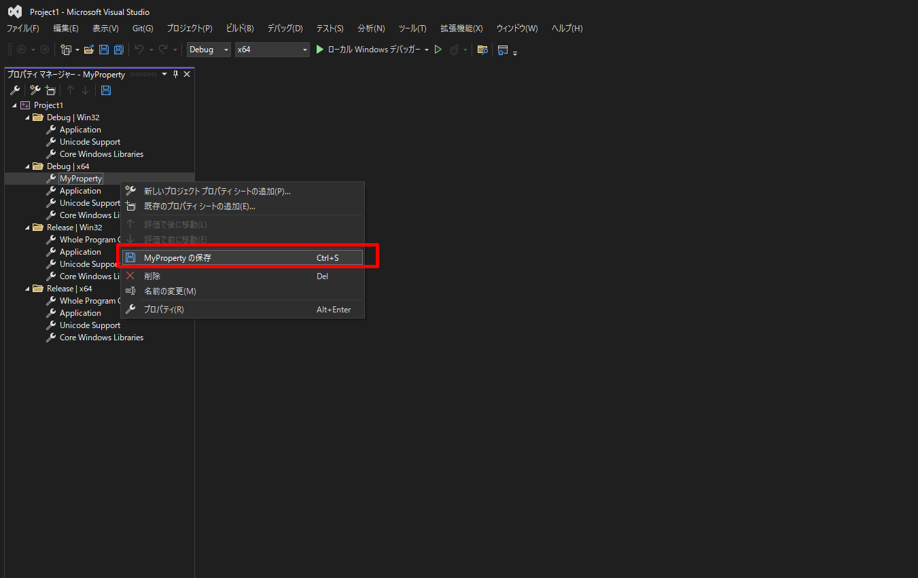The image size is (918, 578).
Task: Select Core Windows Libraries under Debug | Win32
Action: point(101,154)
